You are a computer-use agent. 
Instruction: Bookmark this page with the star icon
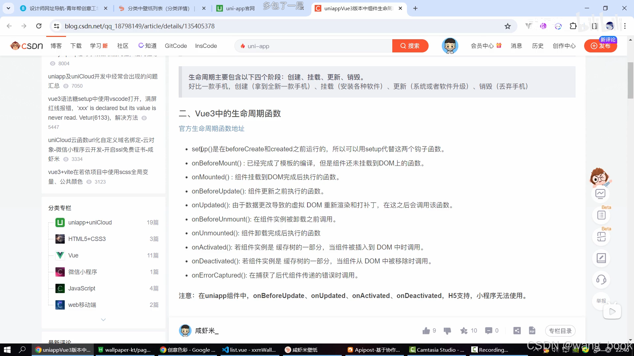[508, 26]
